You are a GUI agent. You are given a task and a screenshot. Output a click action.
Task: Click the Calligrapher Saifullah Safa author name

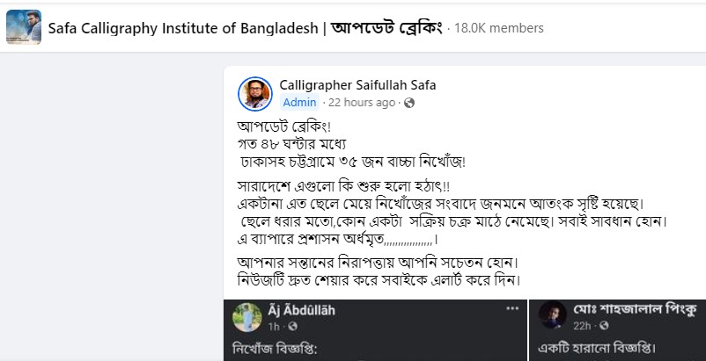[357, 85]
